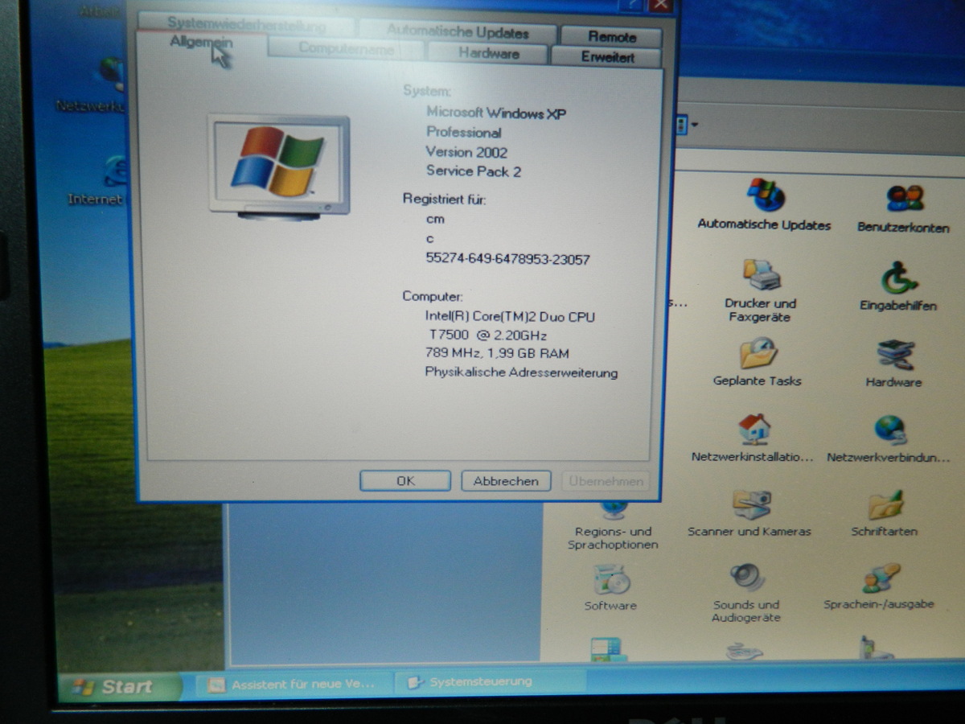Open the Systemwiederherstellung tab
Viewport: 965px width, 724px height.
[246, 24]
